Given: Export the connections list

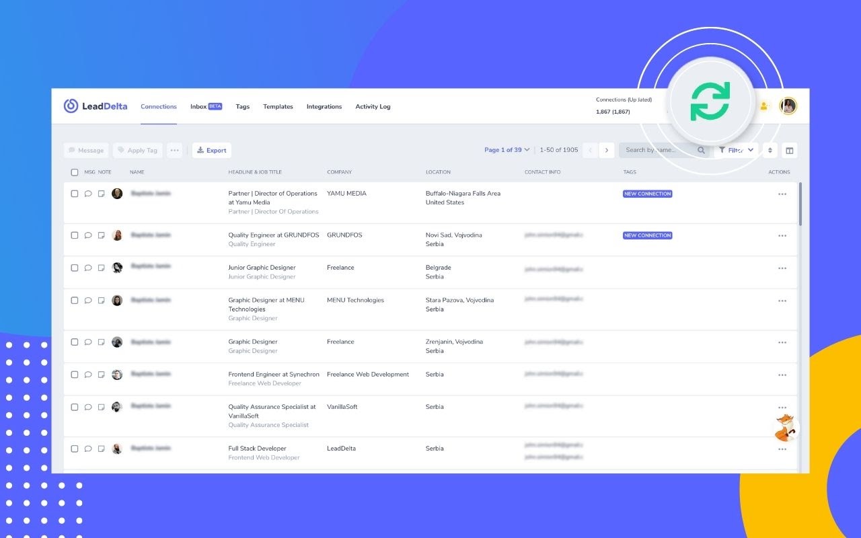Looking at the screenshot, I should [x=212, y=151].
